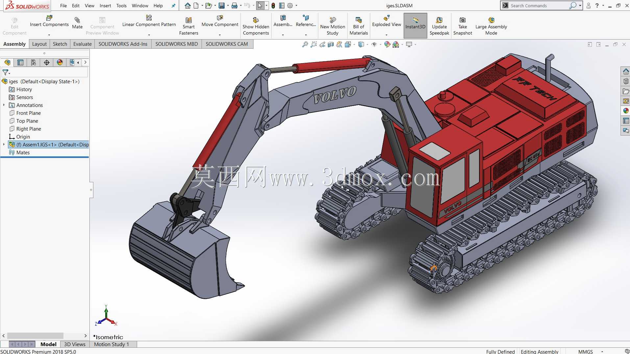Open the Insert menu
This screenshot has height=354, width=630.
tap(105, 6)
